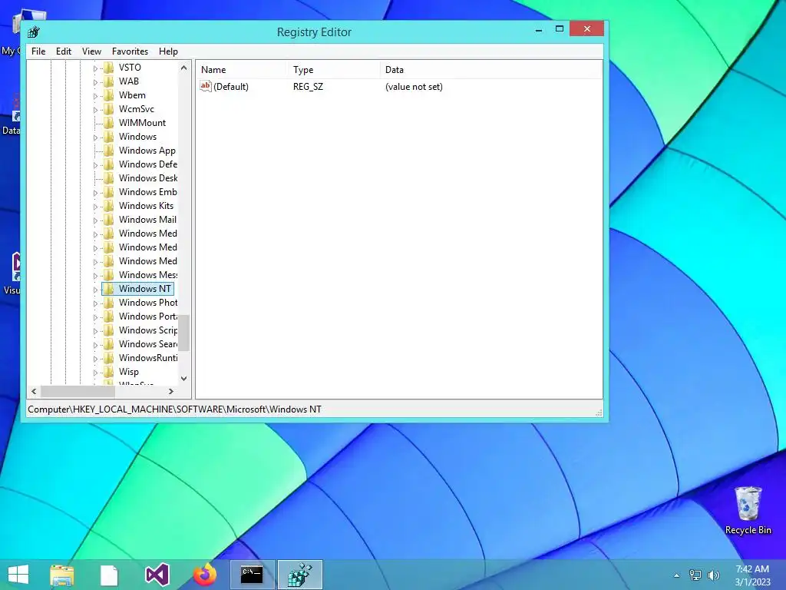Show hidden tray icons arrow
Screen dimensions: 786x590
point(676,575)
